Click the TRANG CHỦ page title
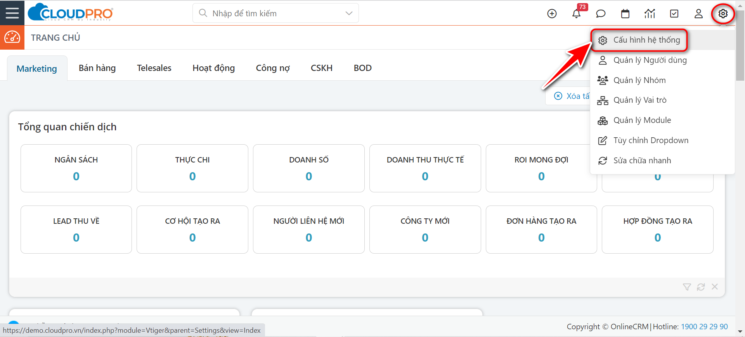The image size is (745, 337). pos(55,38)
